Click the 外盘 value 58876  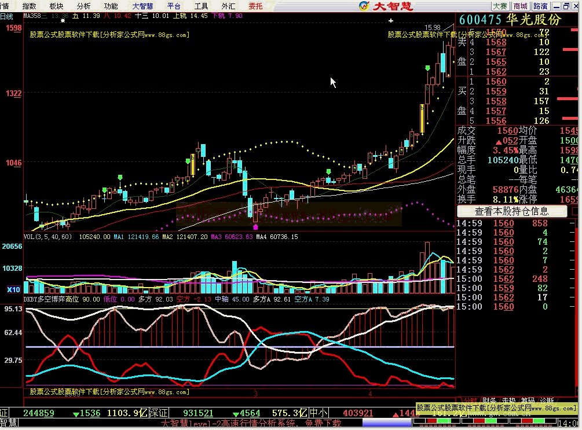[x=506, y=190]
